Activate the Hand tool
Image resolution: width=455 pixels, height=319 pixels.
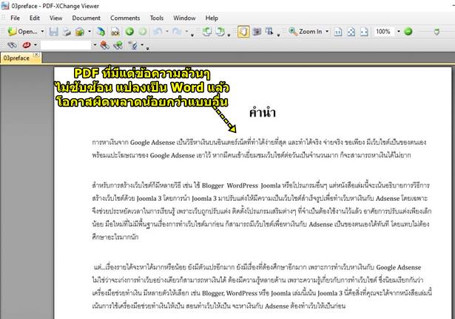(x=243, y=32)
